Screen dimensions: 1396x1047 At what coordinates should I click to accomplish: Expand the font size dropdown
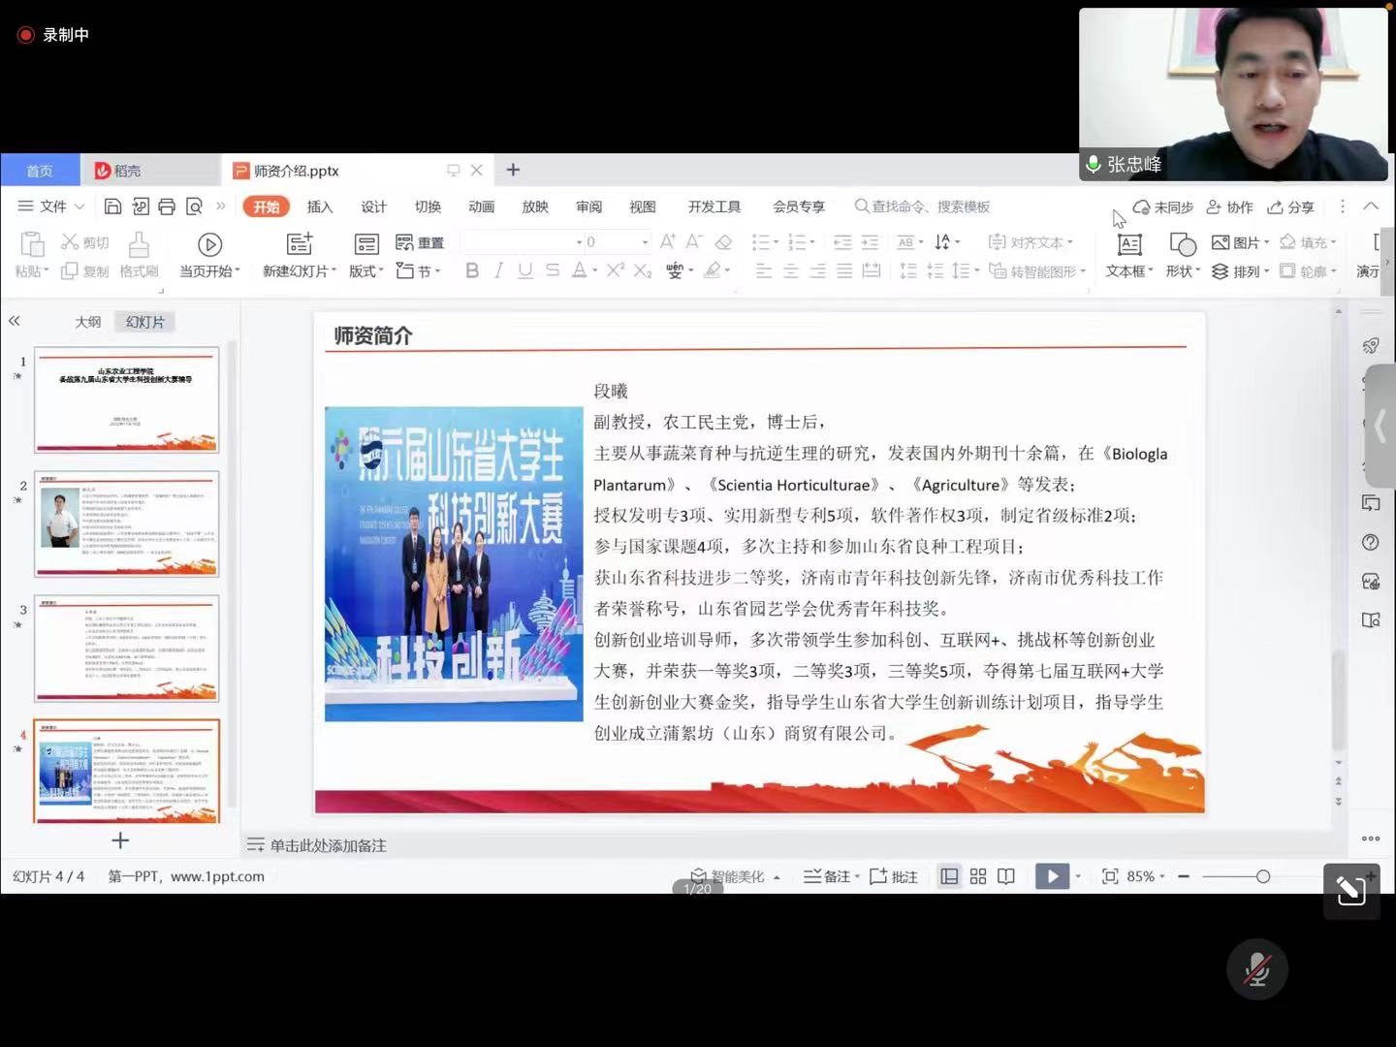coord(645,242)
